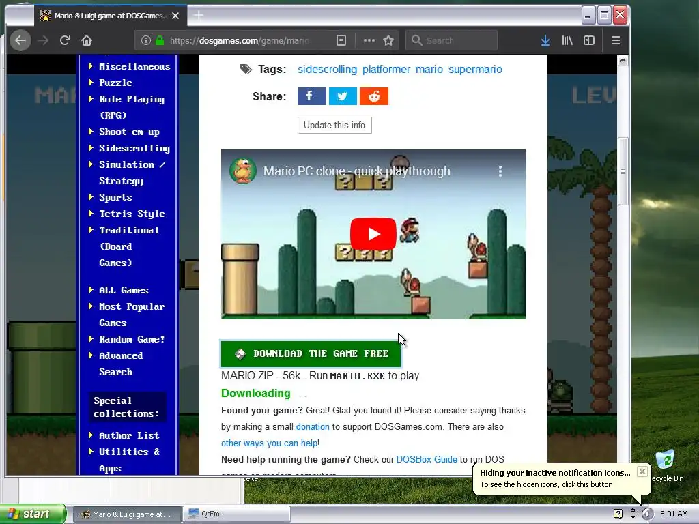This screenshot has width=699, height=524.
Task: Go back to the previous page
Action: 20,40
